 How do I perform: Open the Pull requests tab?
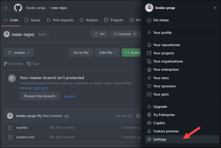pos(60,20)
